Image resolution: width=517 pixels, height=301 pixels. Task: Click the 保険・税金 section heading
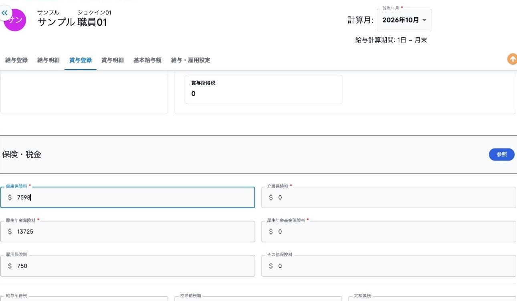point(22,155)
